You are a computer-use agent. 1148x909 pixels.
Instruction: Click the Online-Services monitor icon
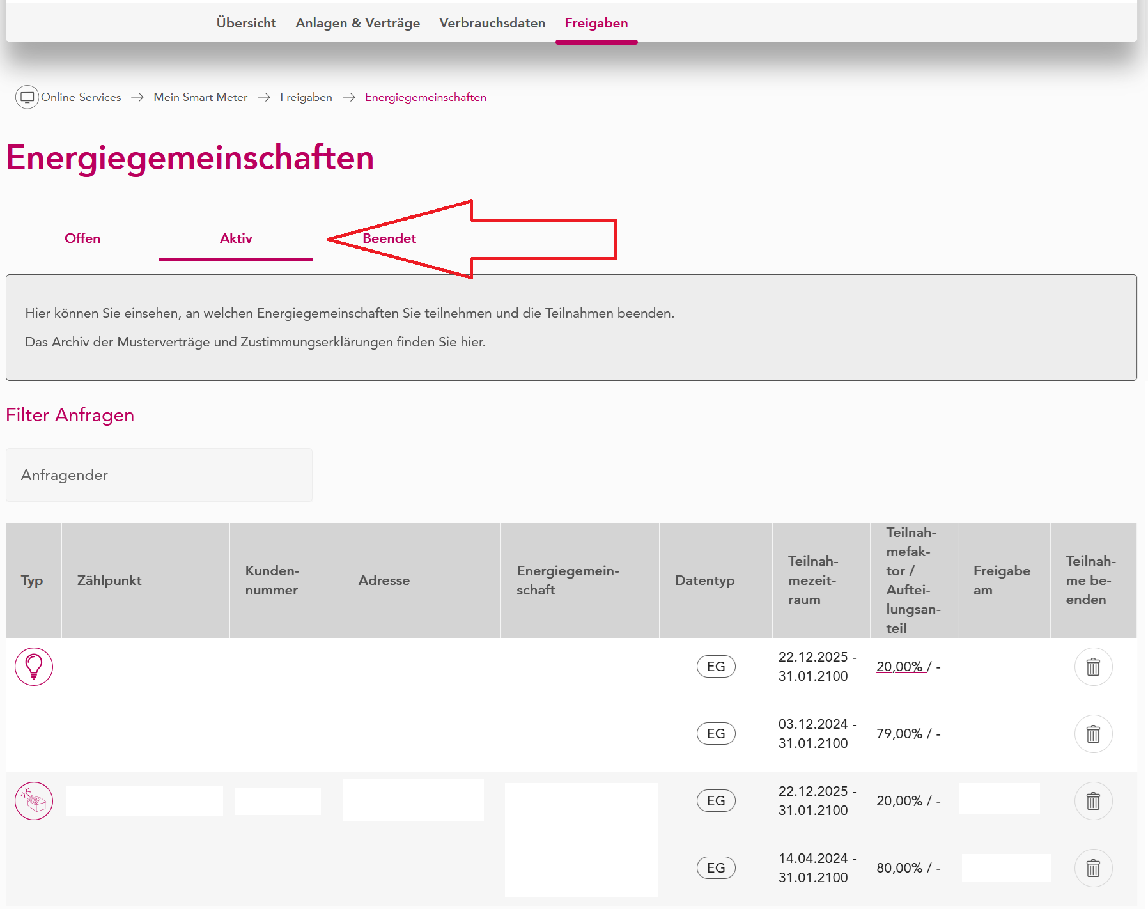click(27, 97)
